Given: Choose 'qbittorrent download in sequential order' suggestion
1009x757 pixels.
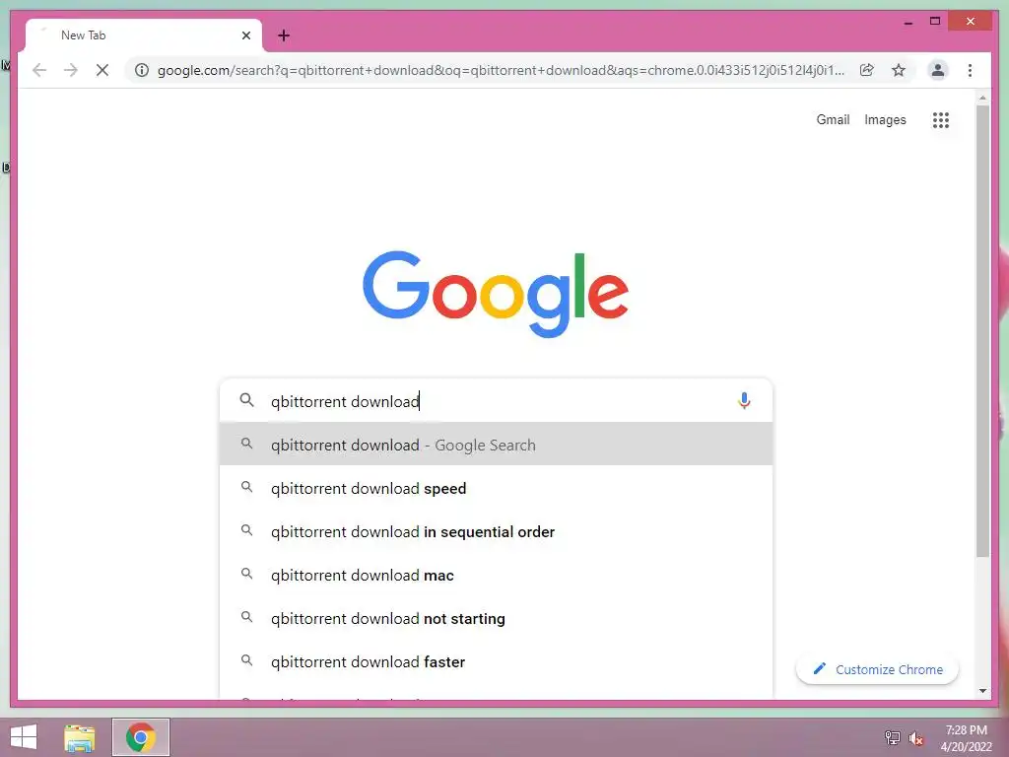Looking at the screenshot, I should [x=496, y=531].
